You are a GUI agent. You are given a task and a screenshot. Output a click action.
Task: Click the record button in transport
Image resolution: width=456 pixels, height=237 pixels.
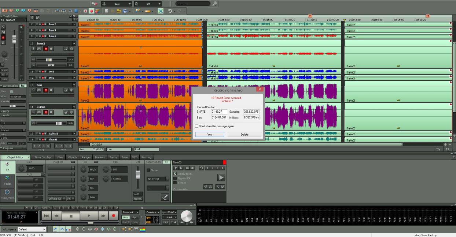tap(114, 216)
